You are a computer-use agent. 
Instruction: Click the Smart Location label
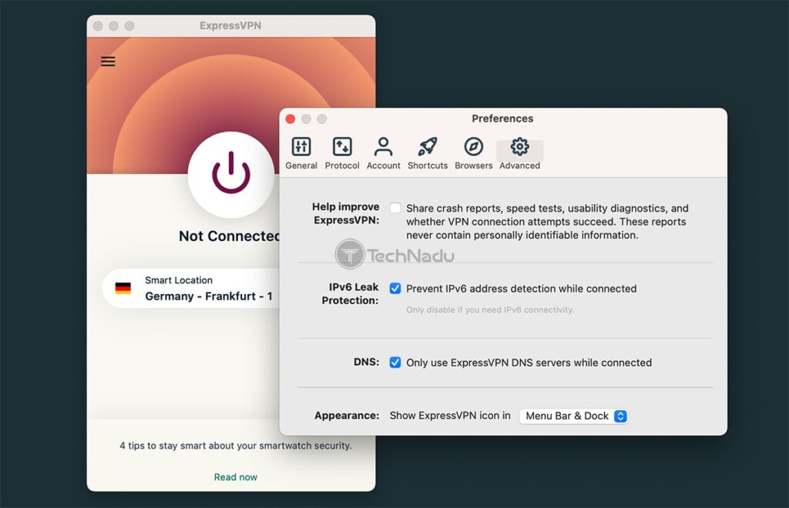(x=179, y=280)
